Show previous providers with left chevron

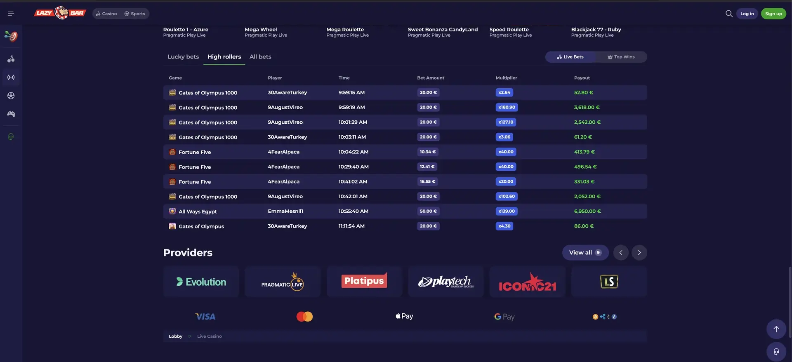point(621,253)
